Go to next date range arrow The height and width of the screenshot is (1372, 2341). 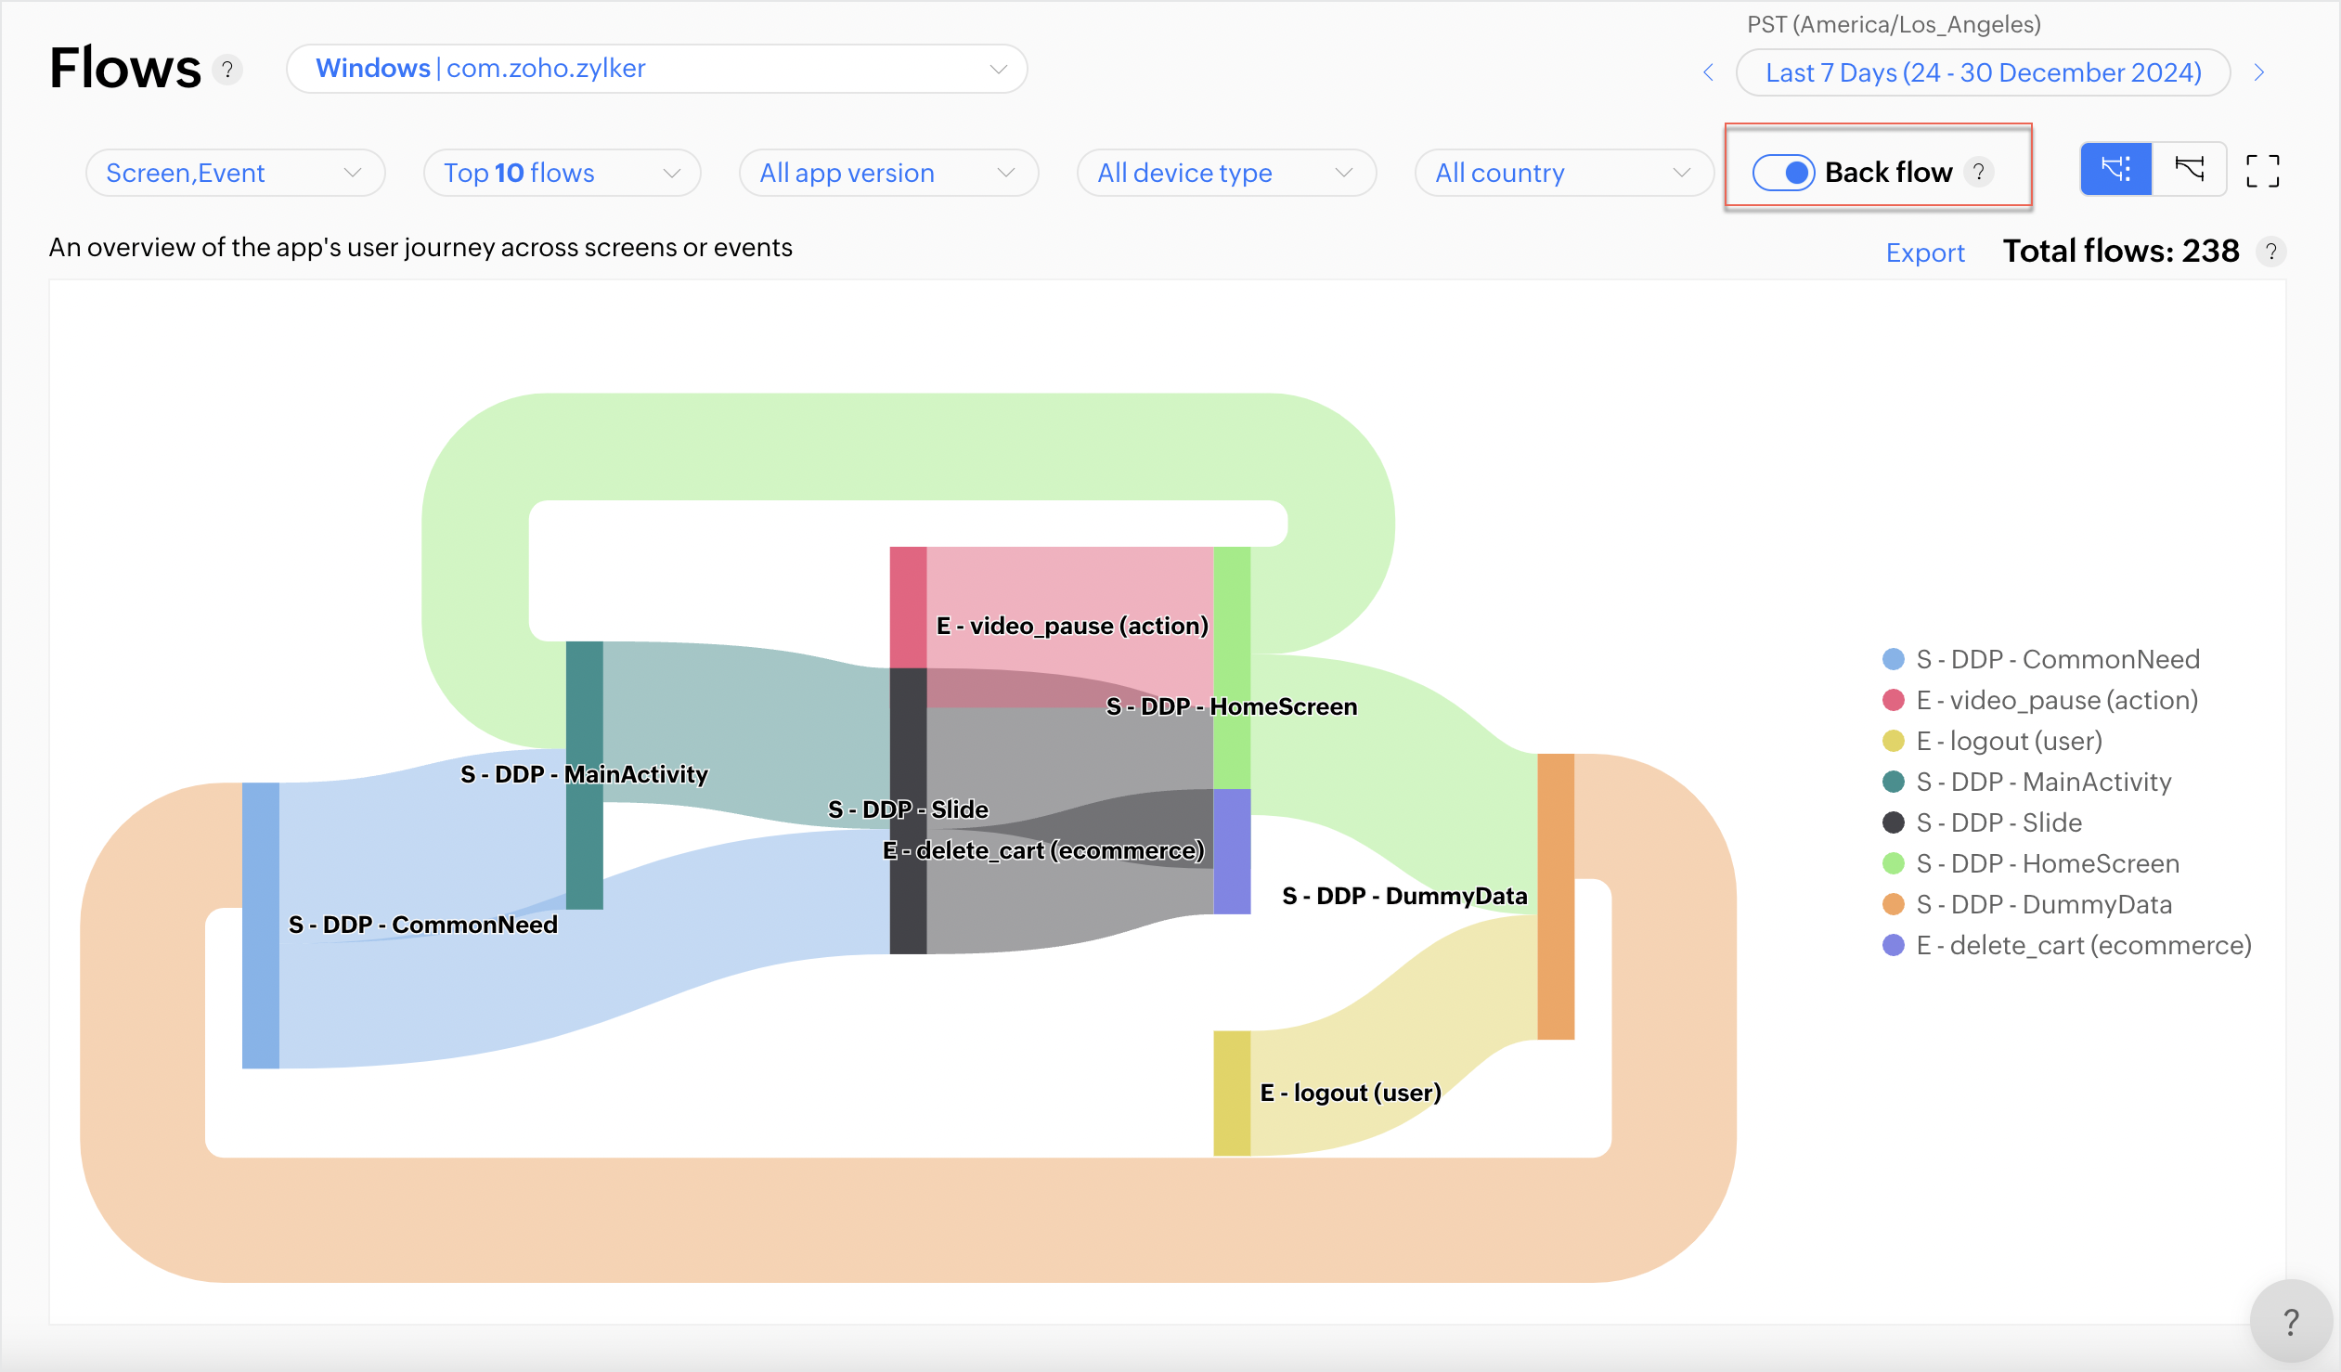click(x=2258, y=72)
